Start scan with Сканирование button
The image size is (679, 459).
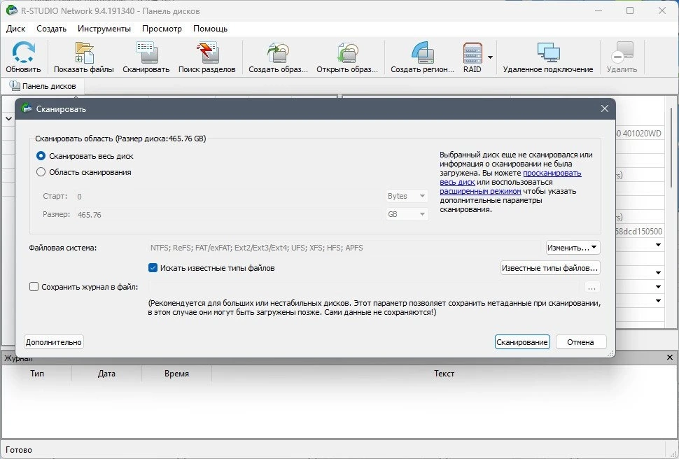click(521, 342)
